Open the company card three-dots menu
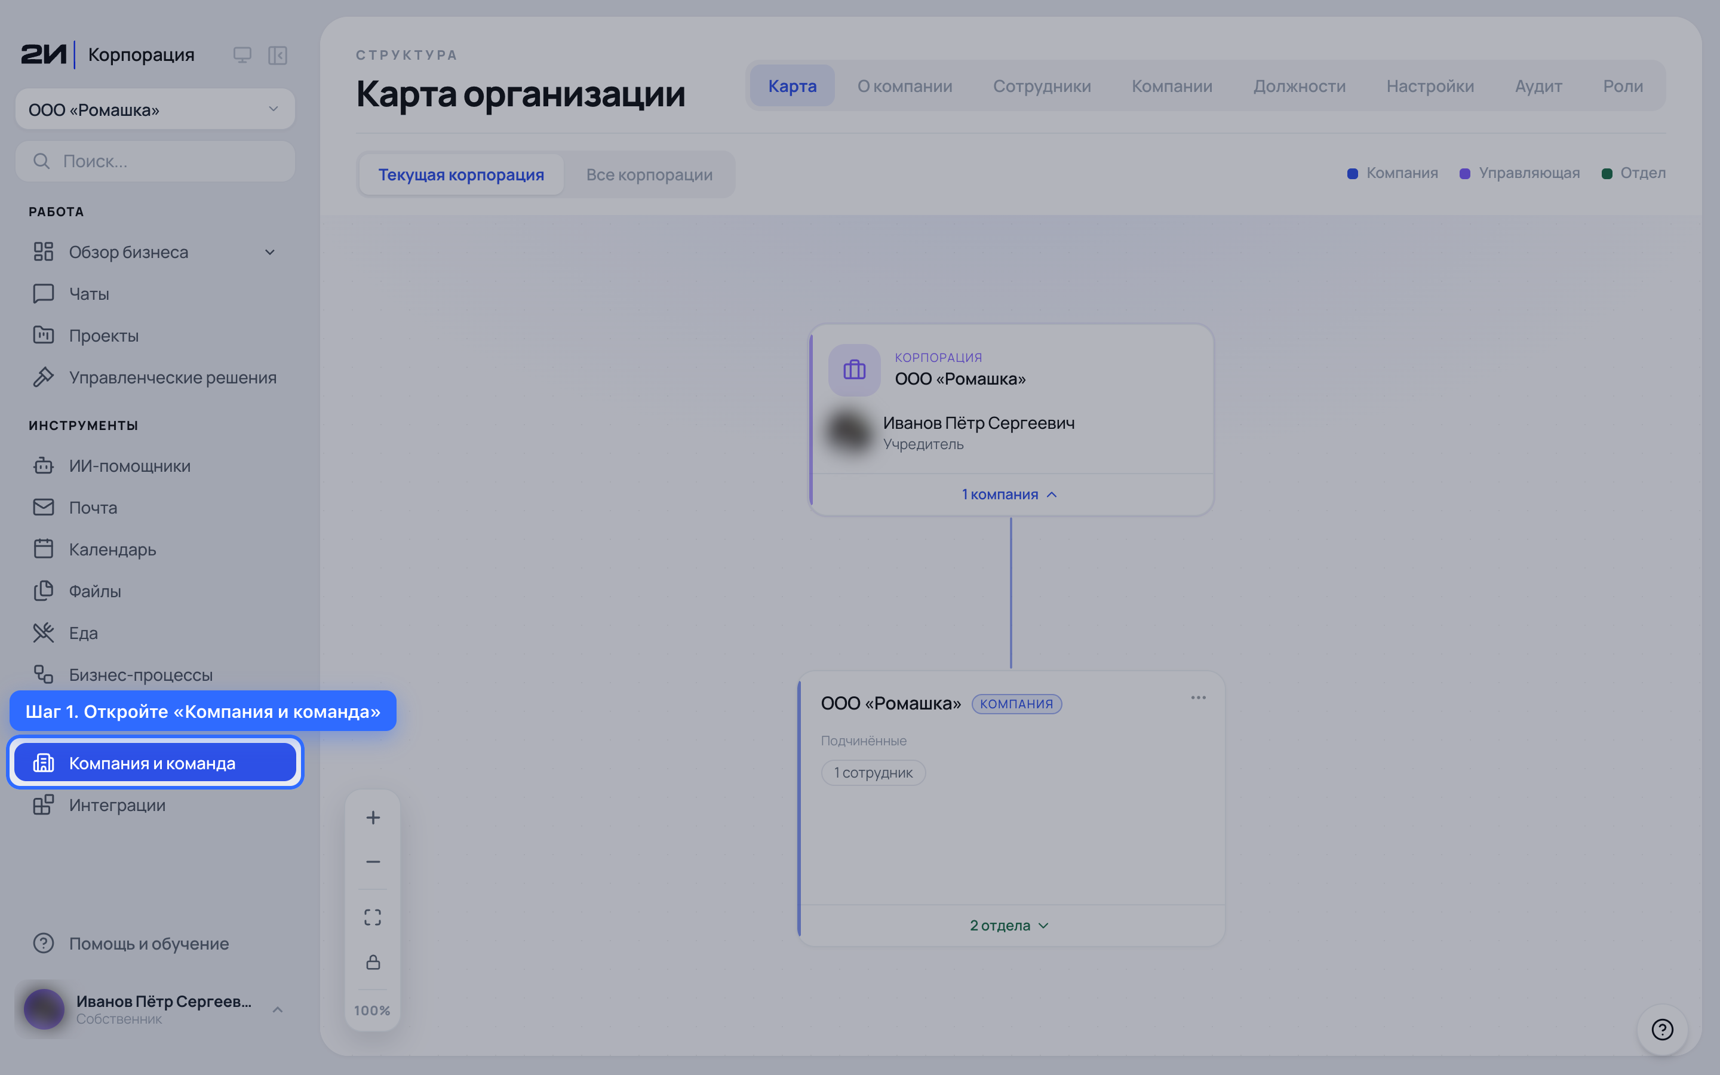The image size is (1720, 1075). (x=1198, y=698)
